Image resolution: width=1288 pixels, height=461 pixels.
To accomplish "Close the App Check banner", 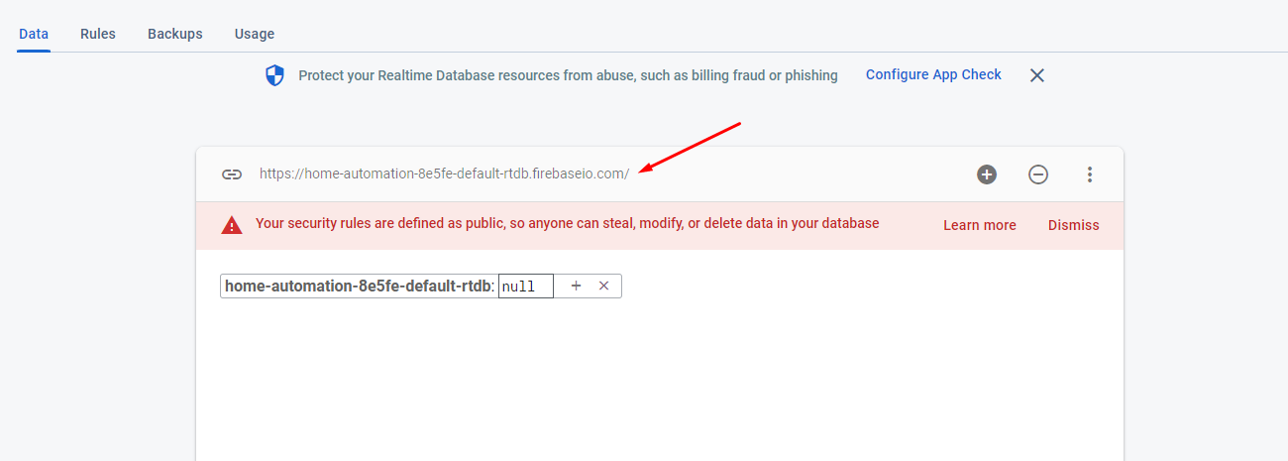I will point(1037,75).
